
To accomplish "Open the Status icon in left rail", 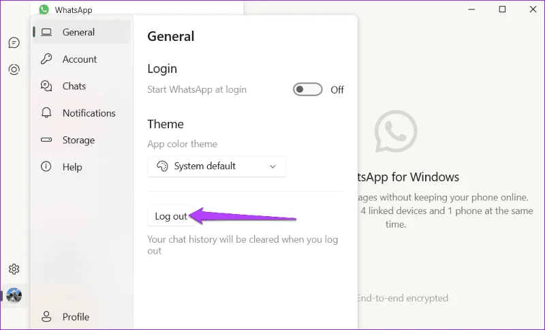I will point(14,70).
